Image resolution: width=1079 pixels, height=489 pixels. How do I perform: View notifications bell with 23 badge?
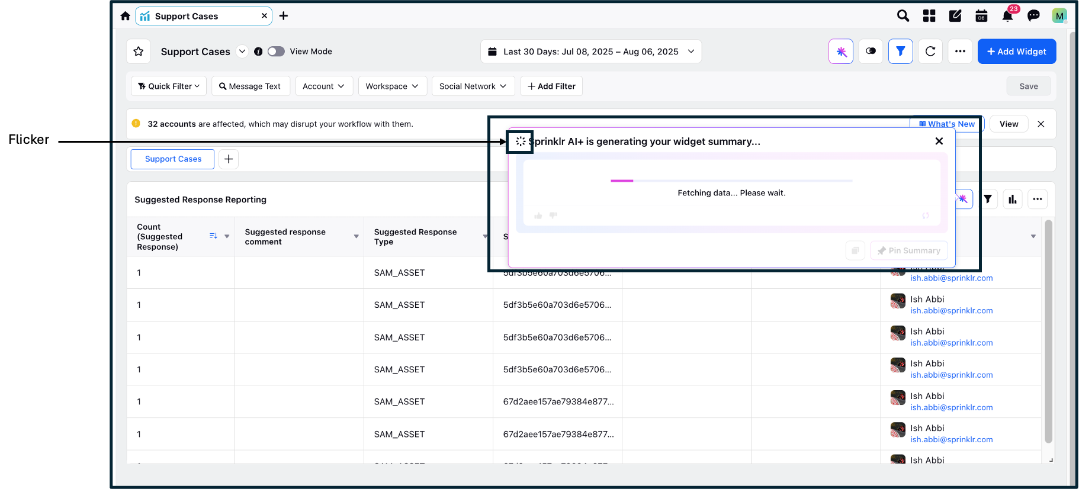coord(1008,15)
